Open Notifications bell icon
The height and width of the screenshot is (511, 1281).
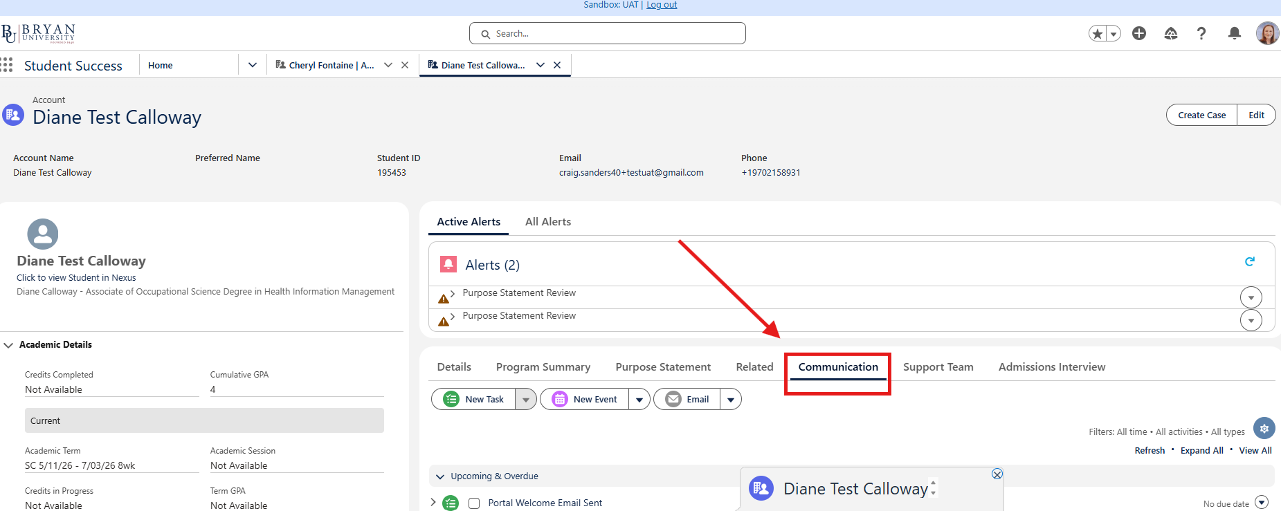click(1234, 33)
